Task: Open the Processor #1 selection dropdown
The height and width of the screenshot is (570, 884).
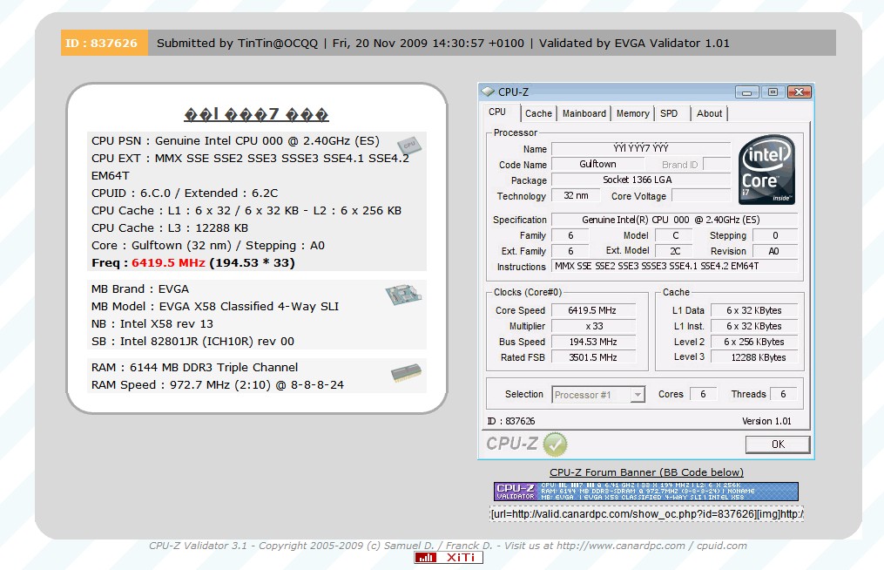Action: (598, 395)
